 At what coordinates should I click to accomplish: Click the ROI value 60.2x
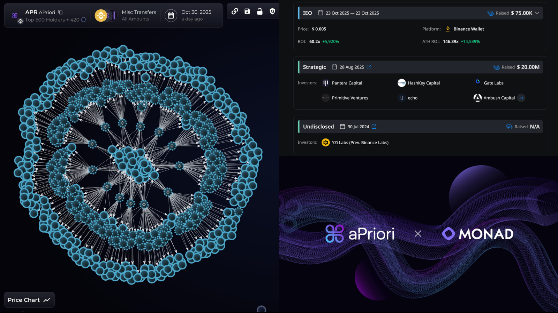click(315, 41)
